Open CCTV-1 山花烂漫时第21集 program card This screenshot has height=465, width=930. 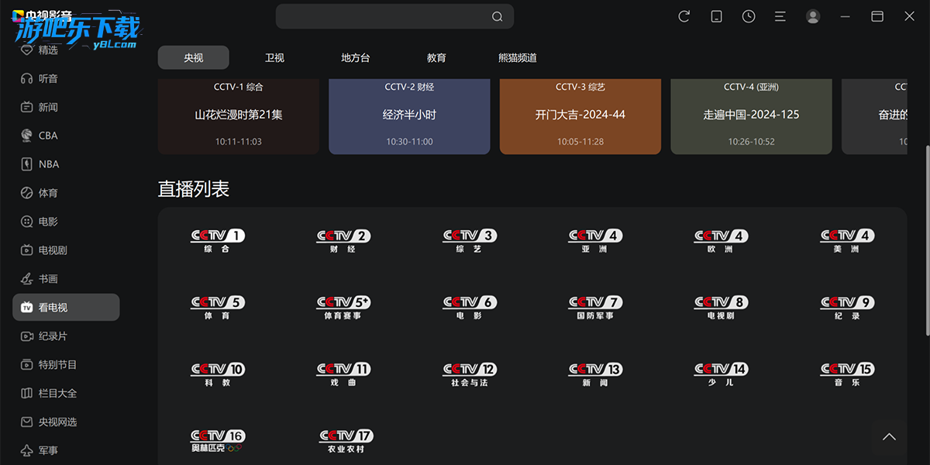point(239,115)
